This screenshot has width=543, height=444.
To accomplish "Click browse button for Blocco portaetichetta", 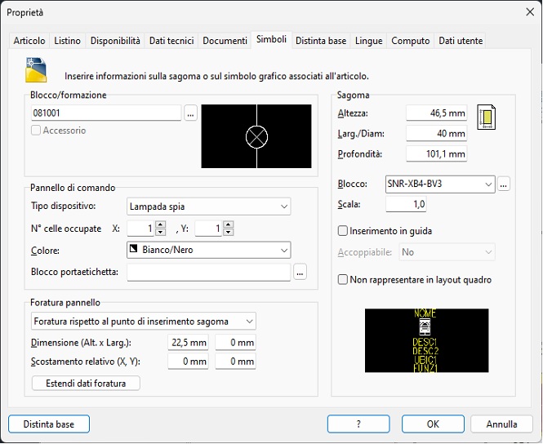I will coord(300,273).
